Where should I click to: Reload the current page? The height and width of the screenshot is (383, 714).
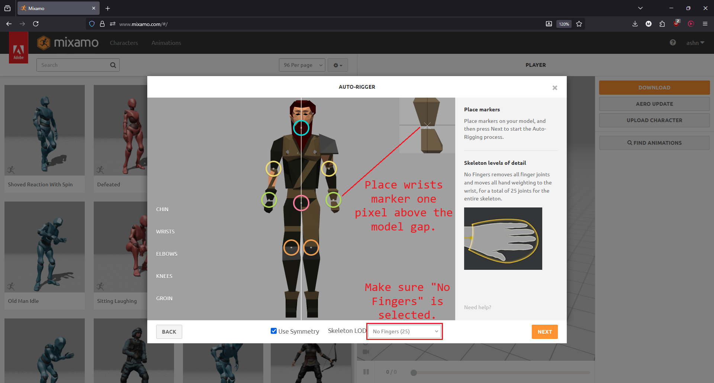(x=36, y=24)
